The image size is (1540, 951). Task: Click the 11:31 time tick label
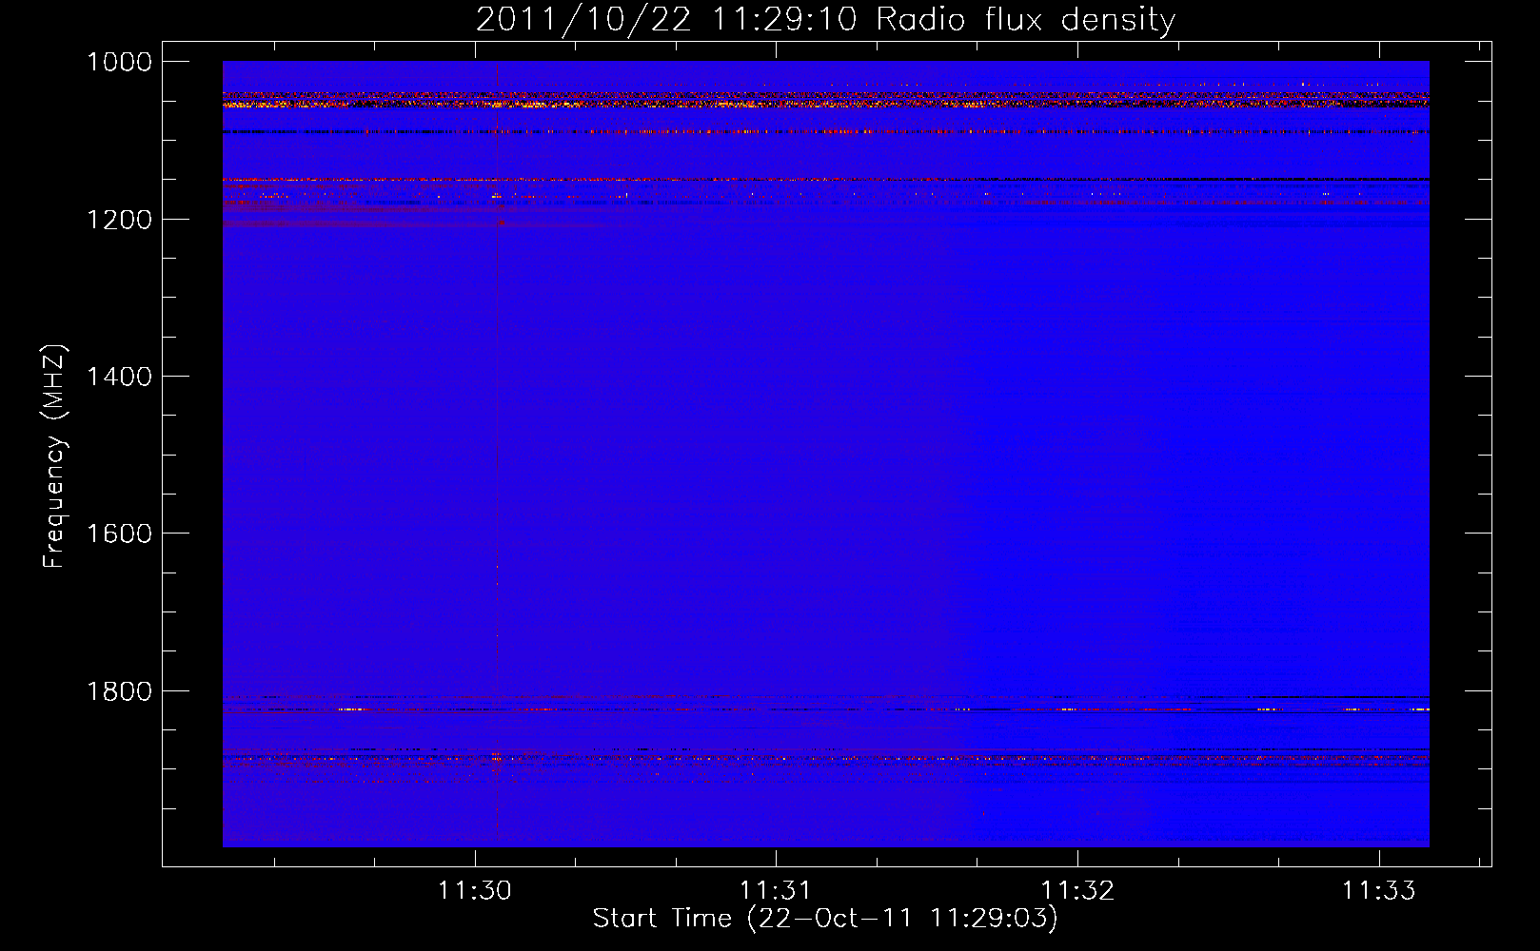[x=776, y=891]
